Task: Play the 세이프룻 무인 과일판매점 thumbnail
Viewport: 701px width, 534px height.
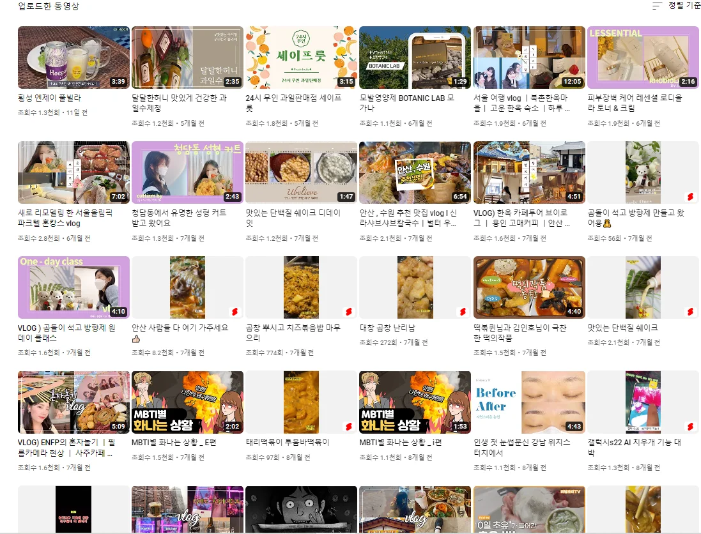Action: pyautogui.click(x=302, y=57)
